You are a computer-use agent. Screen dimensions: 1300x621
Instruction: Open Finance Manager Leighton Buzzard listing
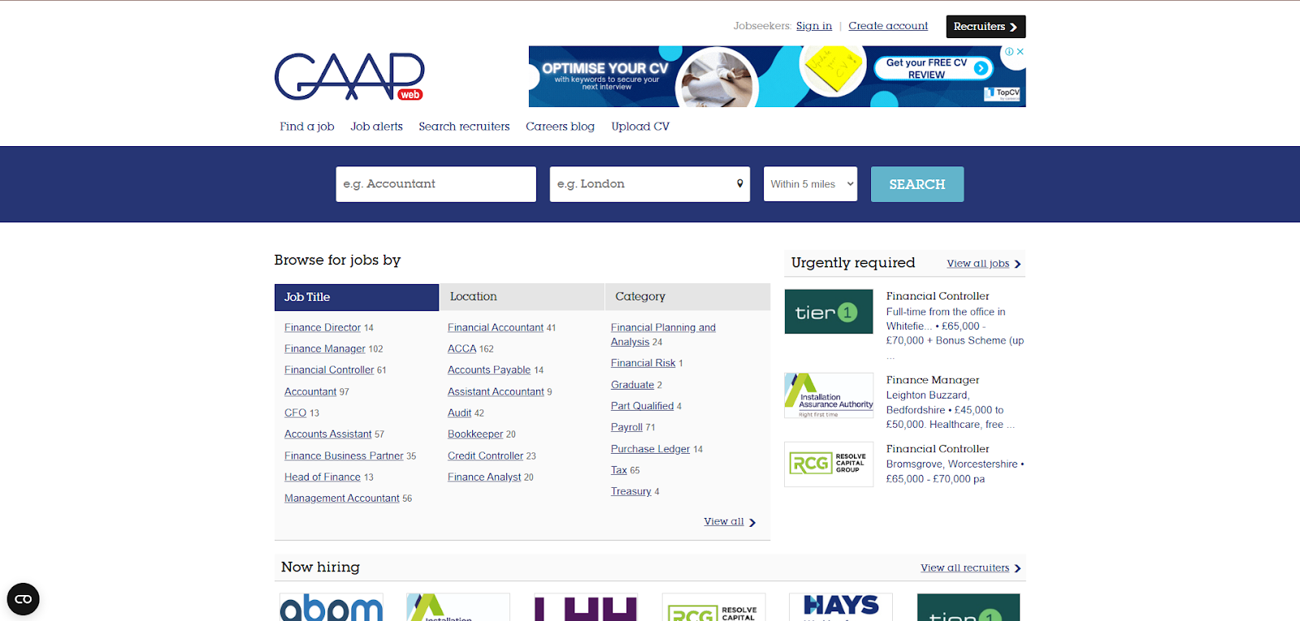pos(933,380)
